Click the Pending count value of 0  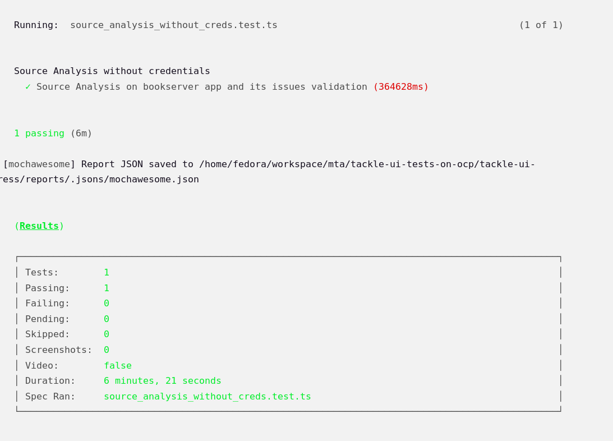point(107,319)
